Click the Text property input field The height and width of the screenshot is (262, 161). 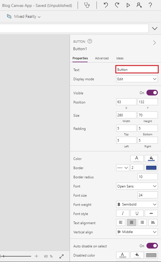tap(137, 69)
